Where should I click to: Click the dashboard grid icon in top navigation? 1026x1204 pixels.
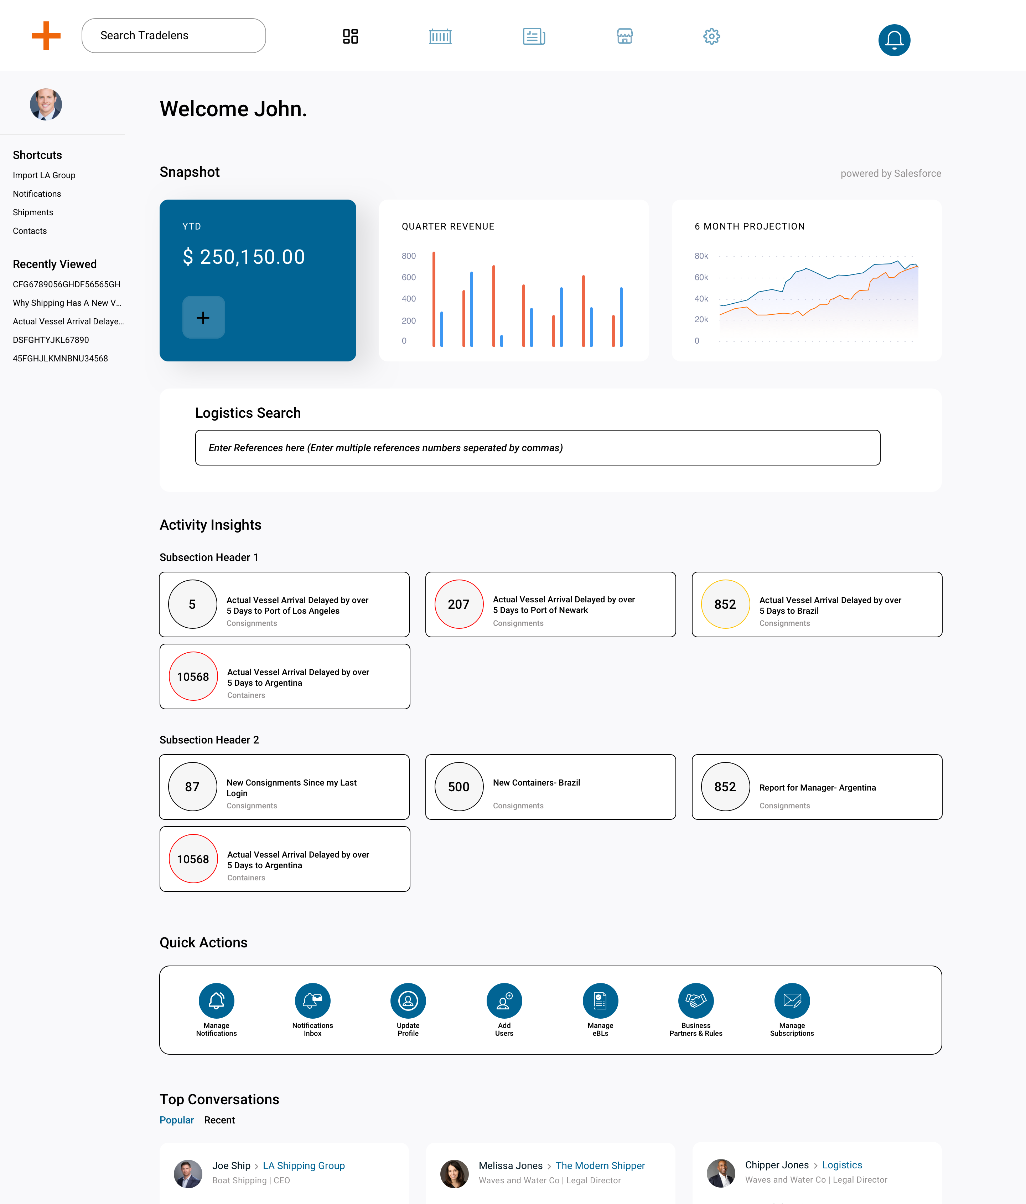pyautogui.click(x=350, y=36)
